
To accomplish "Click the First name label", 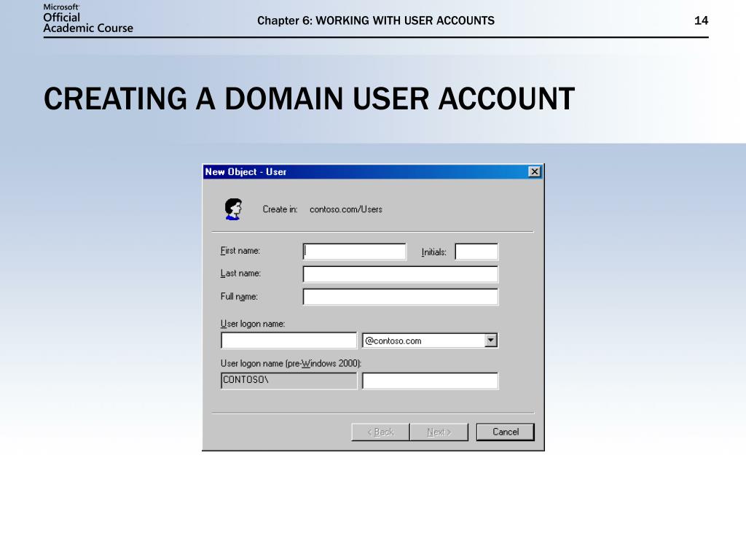I will click(240, 251).
